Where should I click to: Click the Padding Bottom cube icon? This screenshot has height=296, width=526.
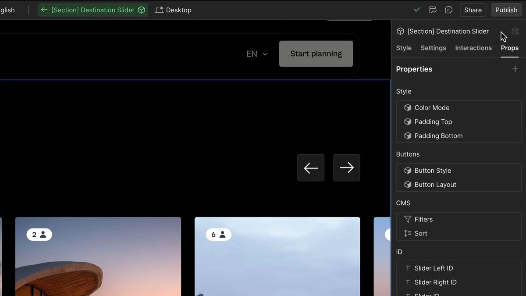[x=408, y=136]
